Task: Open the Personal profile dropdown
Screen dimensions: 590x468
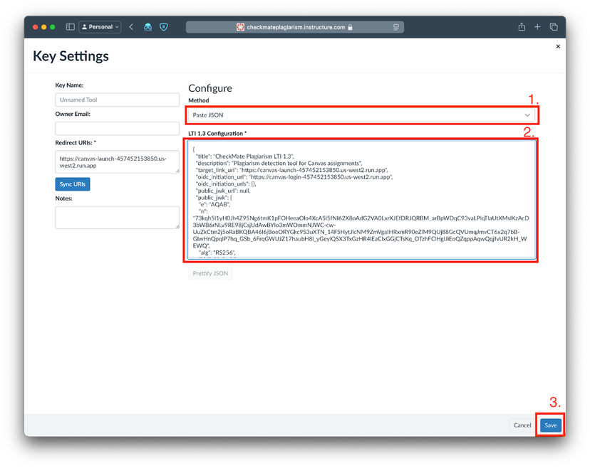Action: (x=100, y=26)
